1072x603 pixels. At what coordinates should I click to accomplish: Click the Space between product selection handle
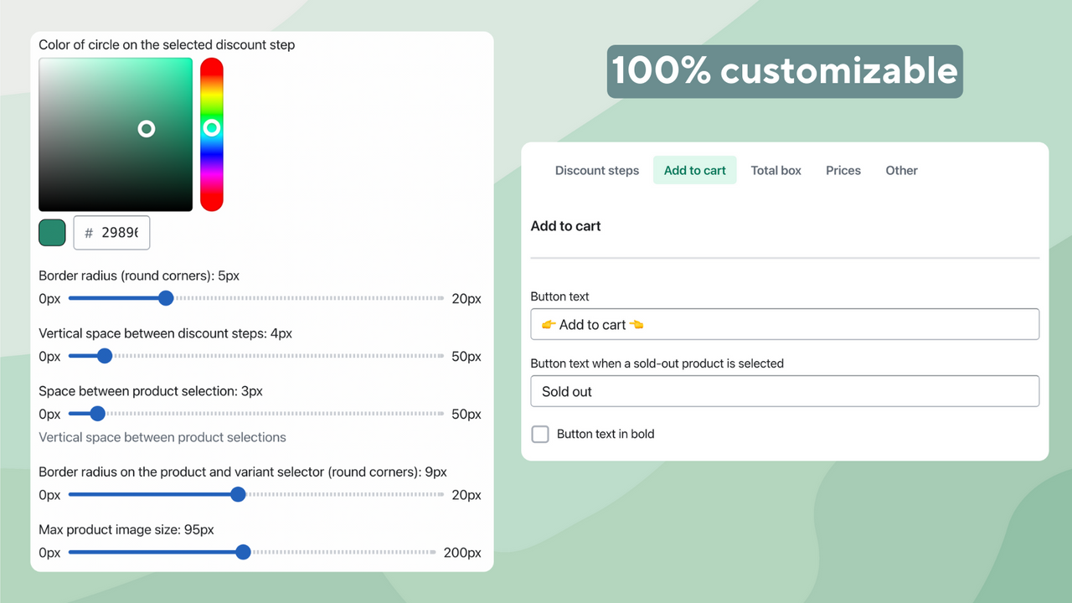[x=97, y=414]
